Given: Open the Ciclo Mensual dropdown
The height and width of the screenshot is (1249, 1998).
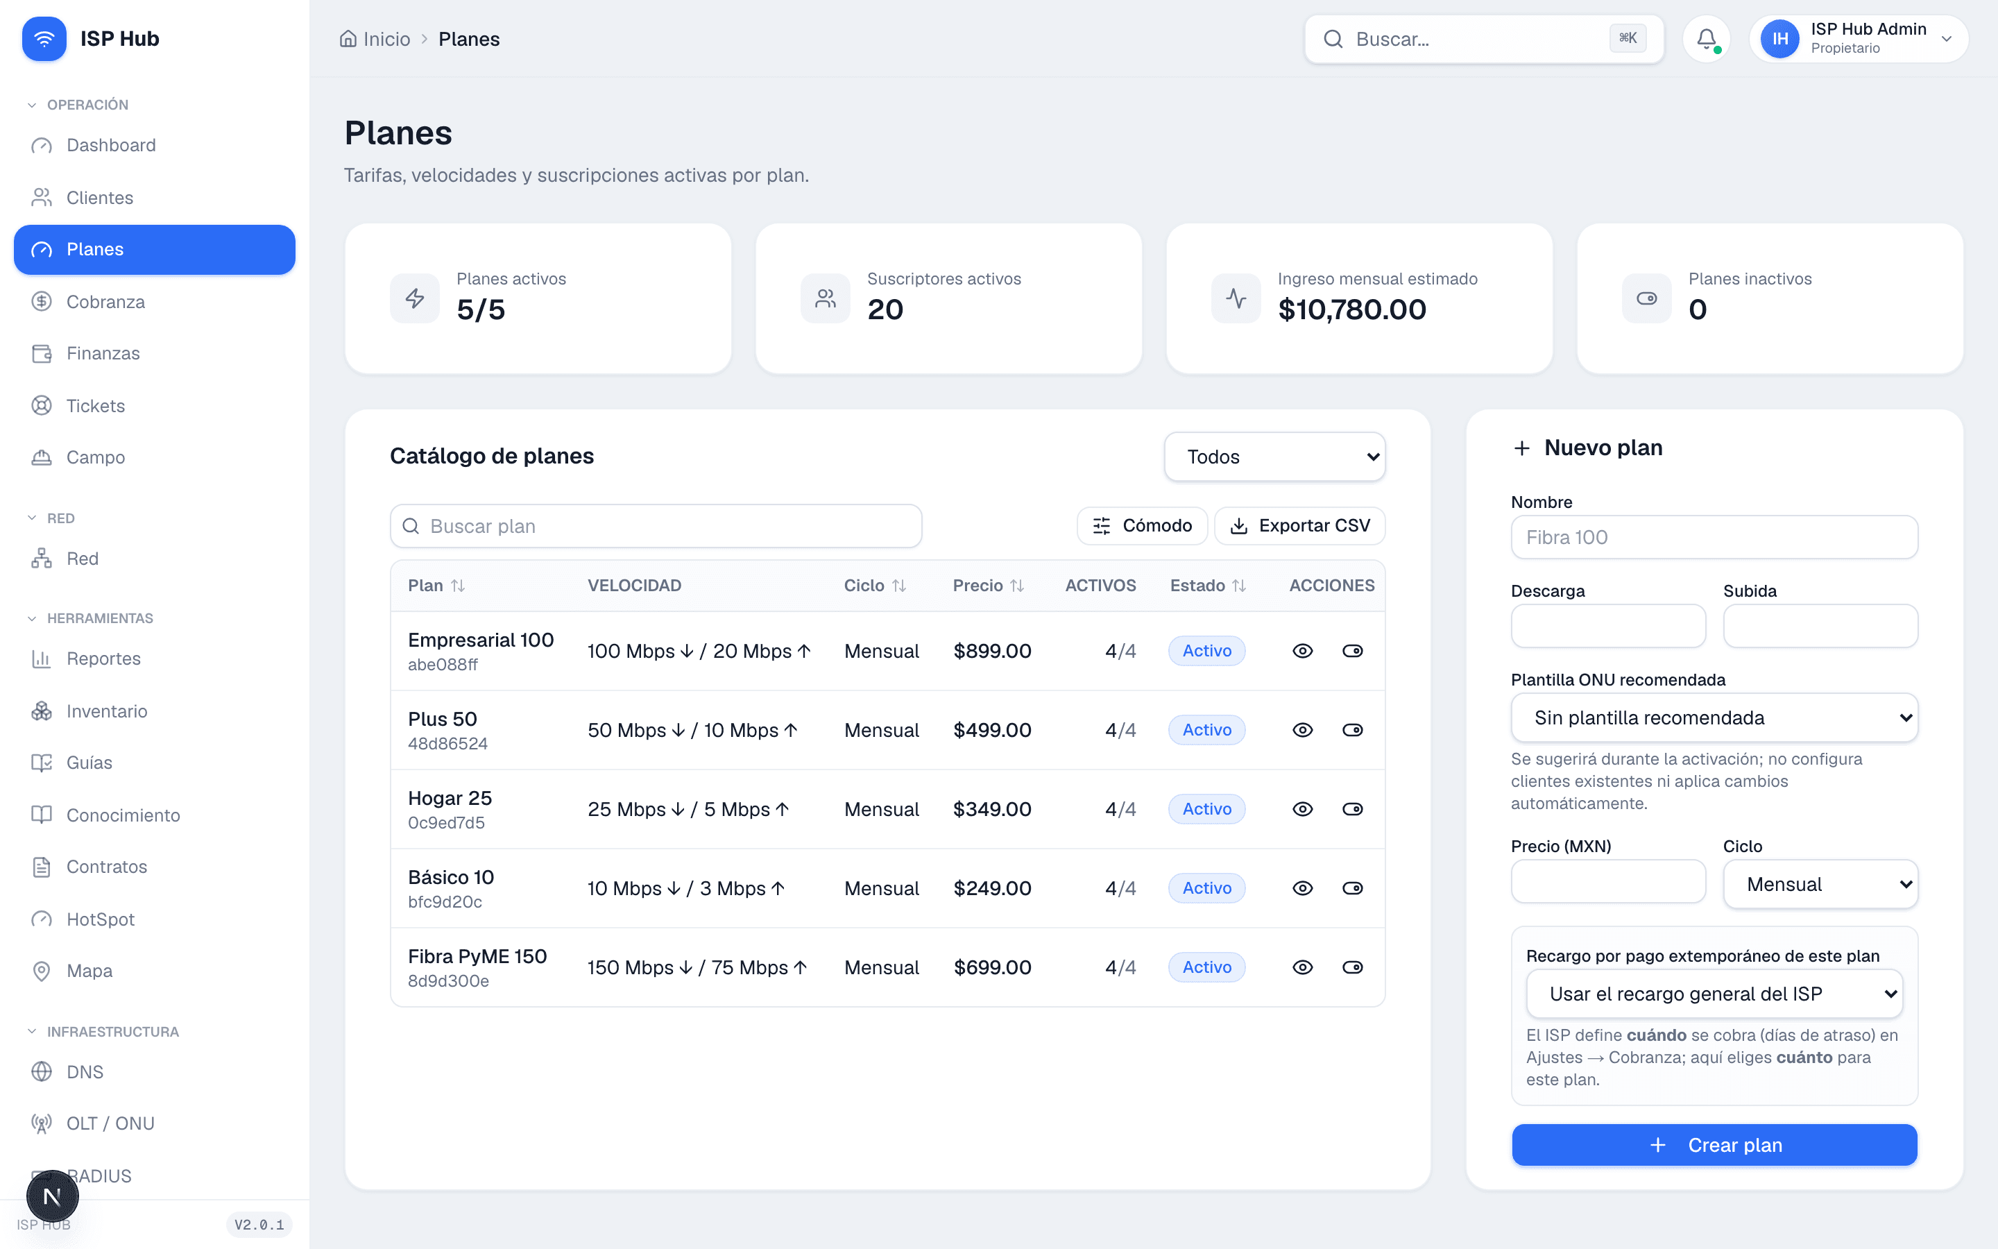Looking at the screenshot, I should (x=1820, y=884).
